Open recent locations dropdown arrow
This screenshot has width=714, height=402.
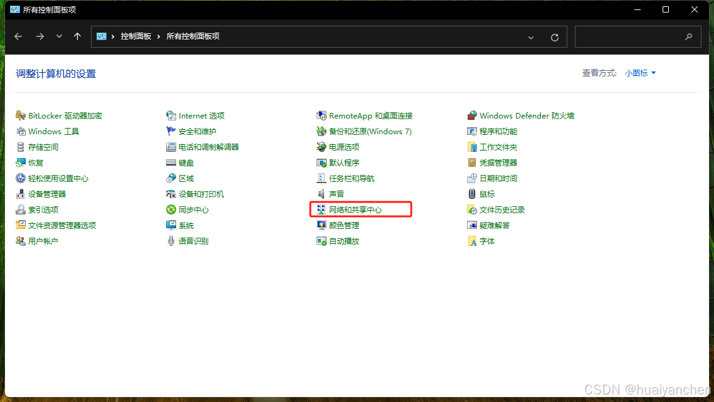click(x=59, y=36)
